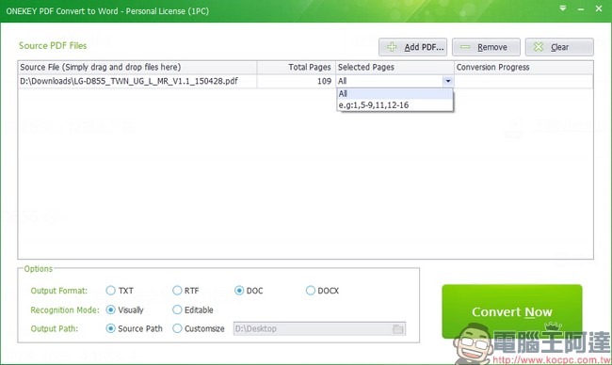Select TXT output format

120,291
